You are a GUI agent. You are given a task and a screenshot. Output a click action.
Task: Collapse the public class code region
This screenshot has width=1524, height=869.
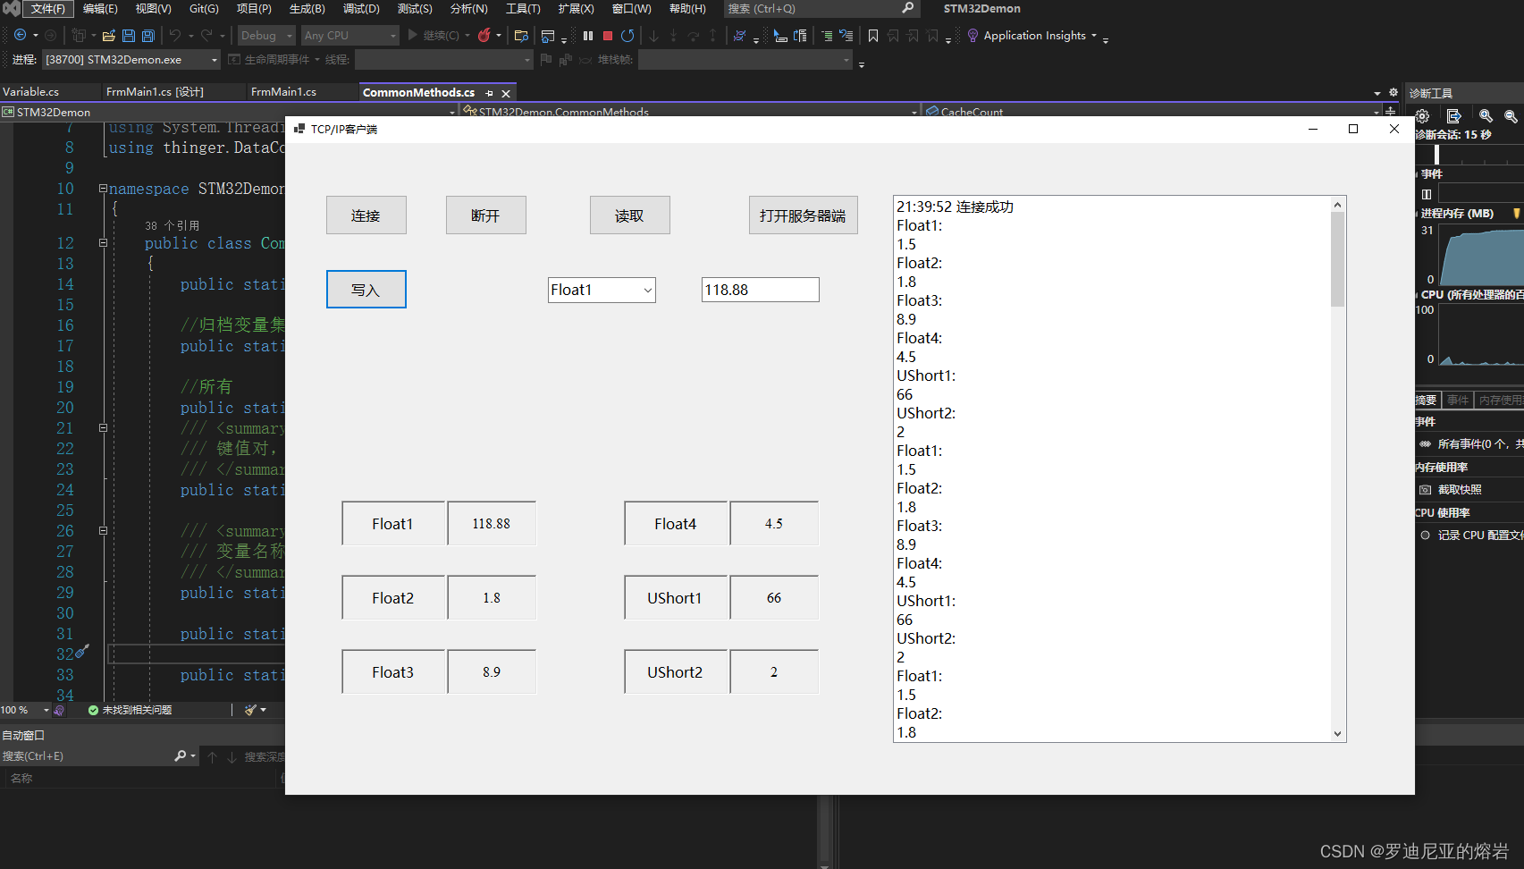(x=103, y=243)
